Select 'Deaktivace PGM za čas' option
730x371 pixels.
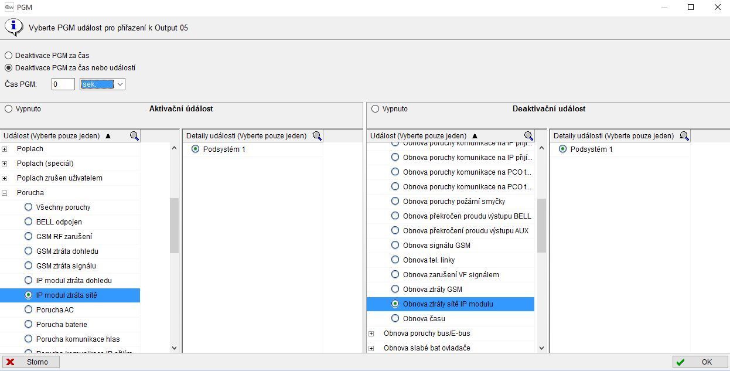pyautogui.click(x=9, y=56)
